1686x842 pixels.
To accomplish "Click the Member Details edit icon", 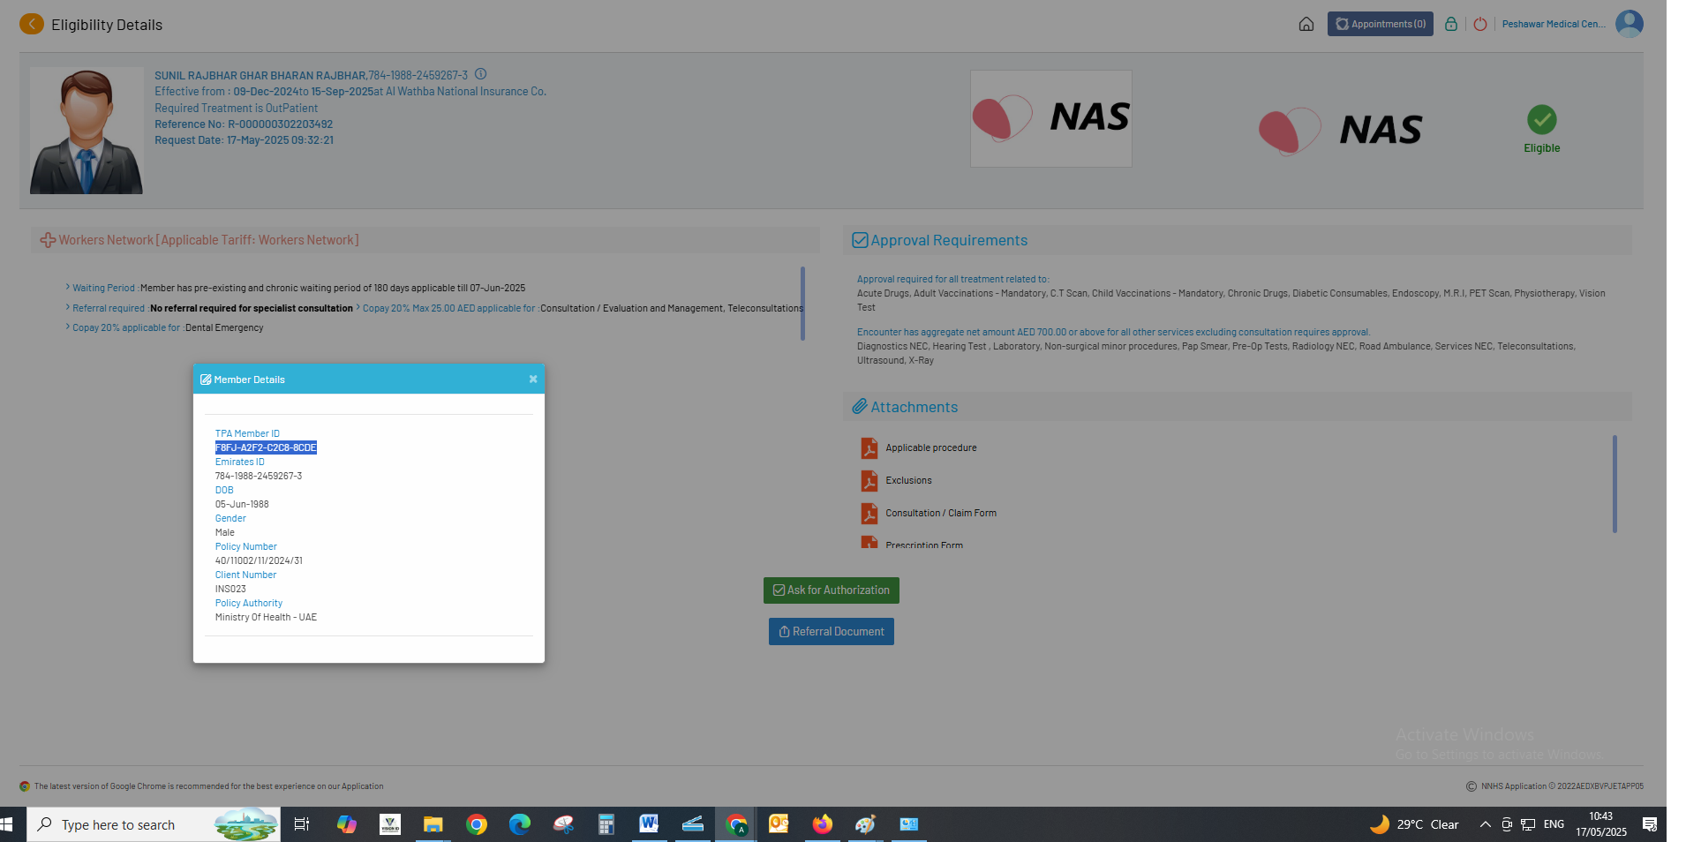I will [206, 380].
